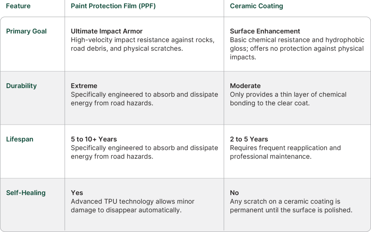Select the basic chemical resistance description

tap(297, 49)
